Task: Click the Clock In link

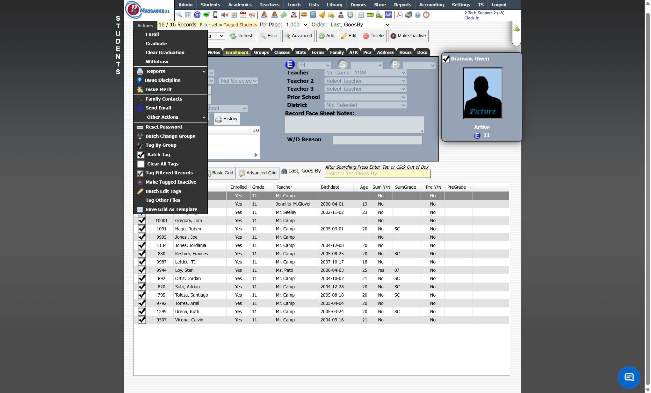Action: (x=472, y=18)
